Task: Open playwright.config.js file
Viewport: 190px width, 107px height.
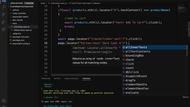Action: click(21, 44)
